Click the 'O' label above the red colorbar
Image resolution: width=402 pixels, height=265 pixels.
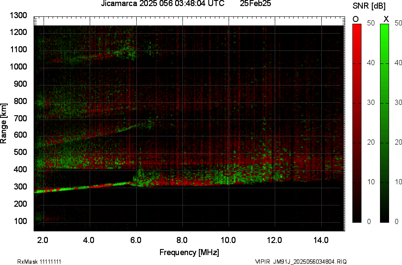tap(356, 19)
